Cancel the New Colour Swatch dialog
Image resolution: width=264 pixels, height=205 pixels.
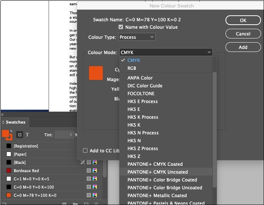(x=243, y=34)
